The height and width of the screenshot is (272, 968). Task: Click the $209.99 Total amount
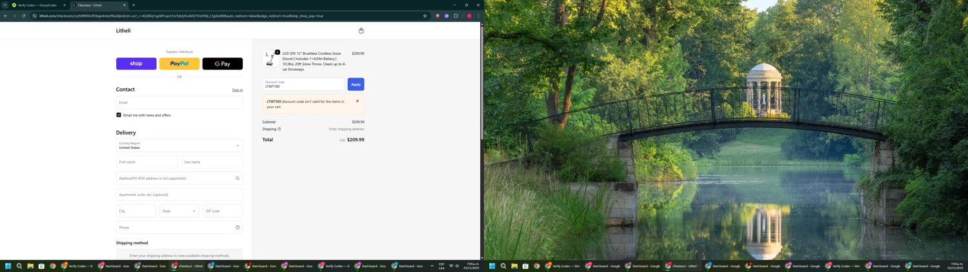[x=356, y=140]
